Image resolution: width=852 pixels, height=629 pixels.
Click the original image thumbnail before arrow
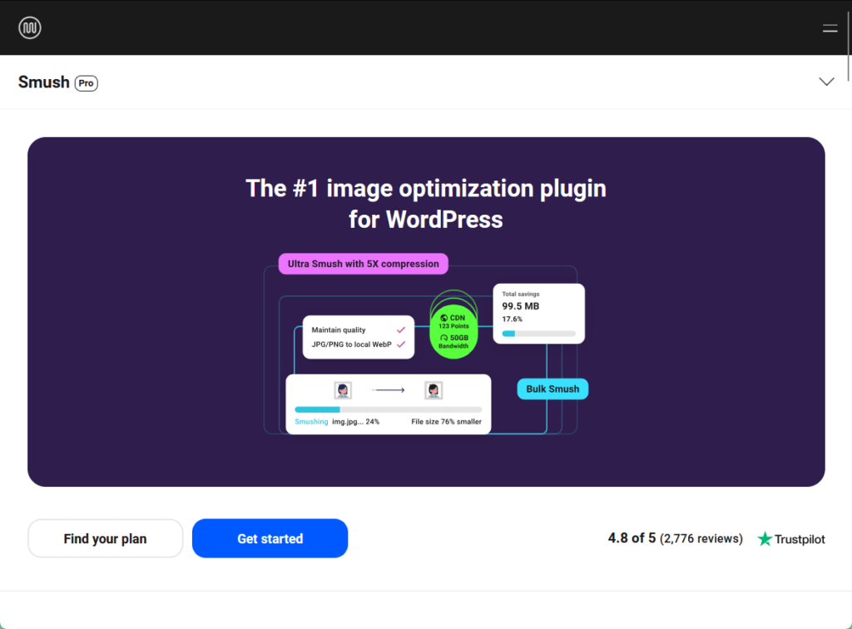coord(342,390)
